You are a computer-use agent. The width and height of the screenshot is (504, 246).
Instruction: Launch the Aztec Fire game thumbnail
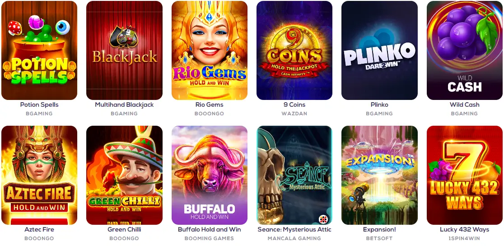pyautogui.click(x=39, y=175)
